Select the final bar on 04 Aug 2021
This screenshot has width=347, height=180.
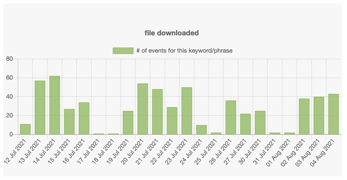coord(333,114)
